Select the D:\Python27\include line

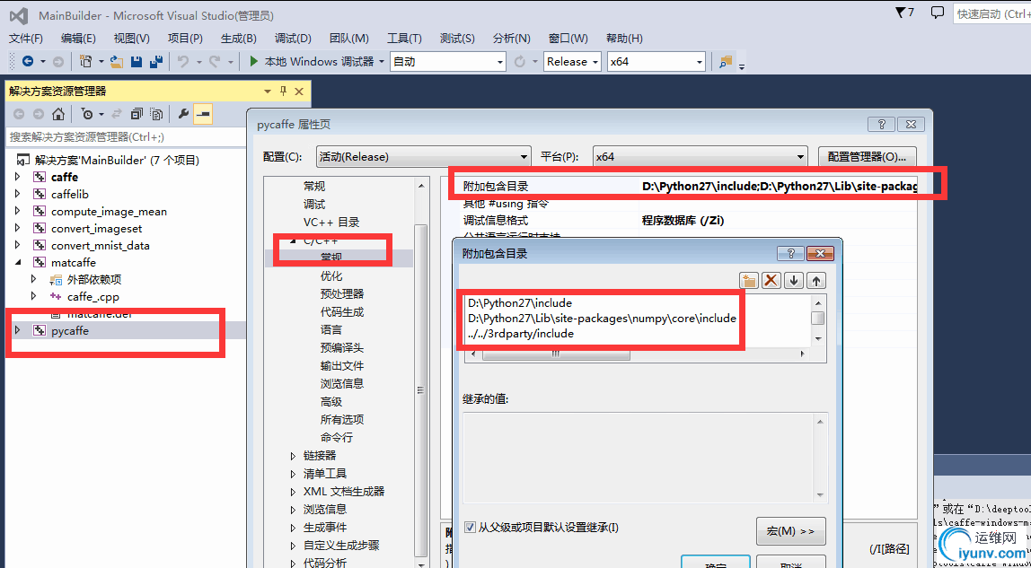[x=520, y=303]
